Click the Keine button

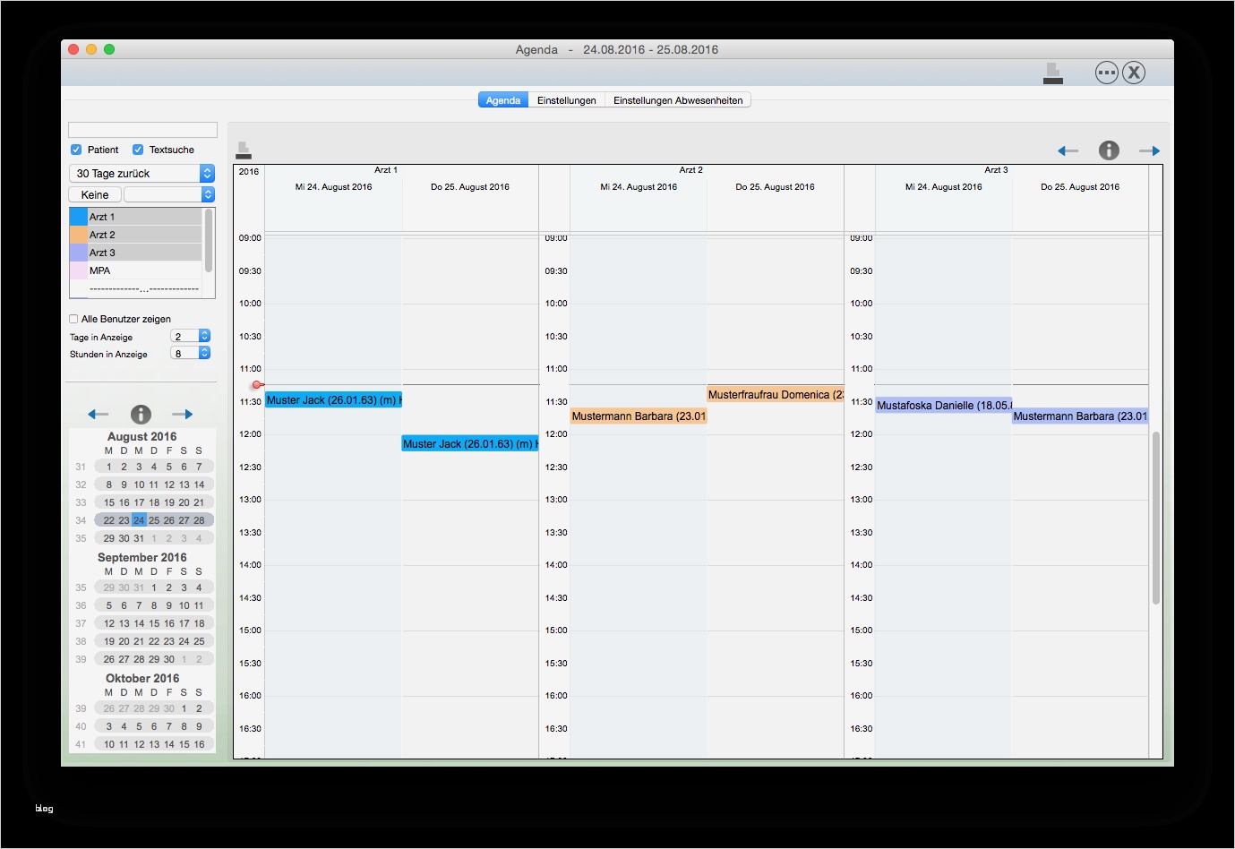click(95, 194)
